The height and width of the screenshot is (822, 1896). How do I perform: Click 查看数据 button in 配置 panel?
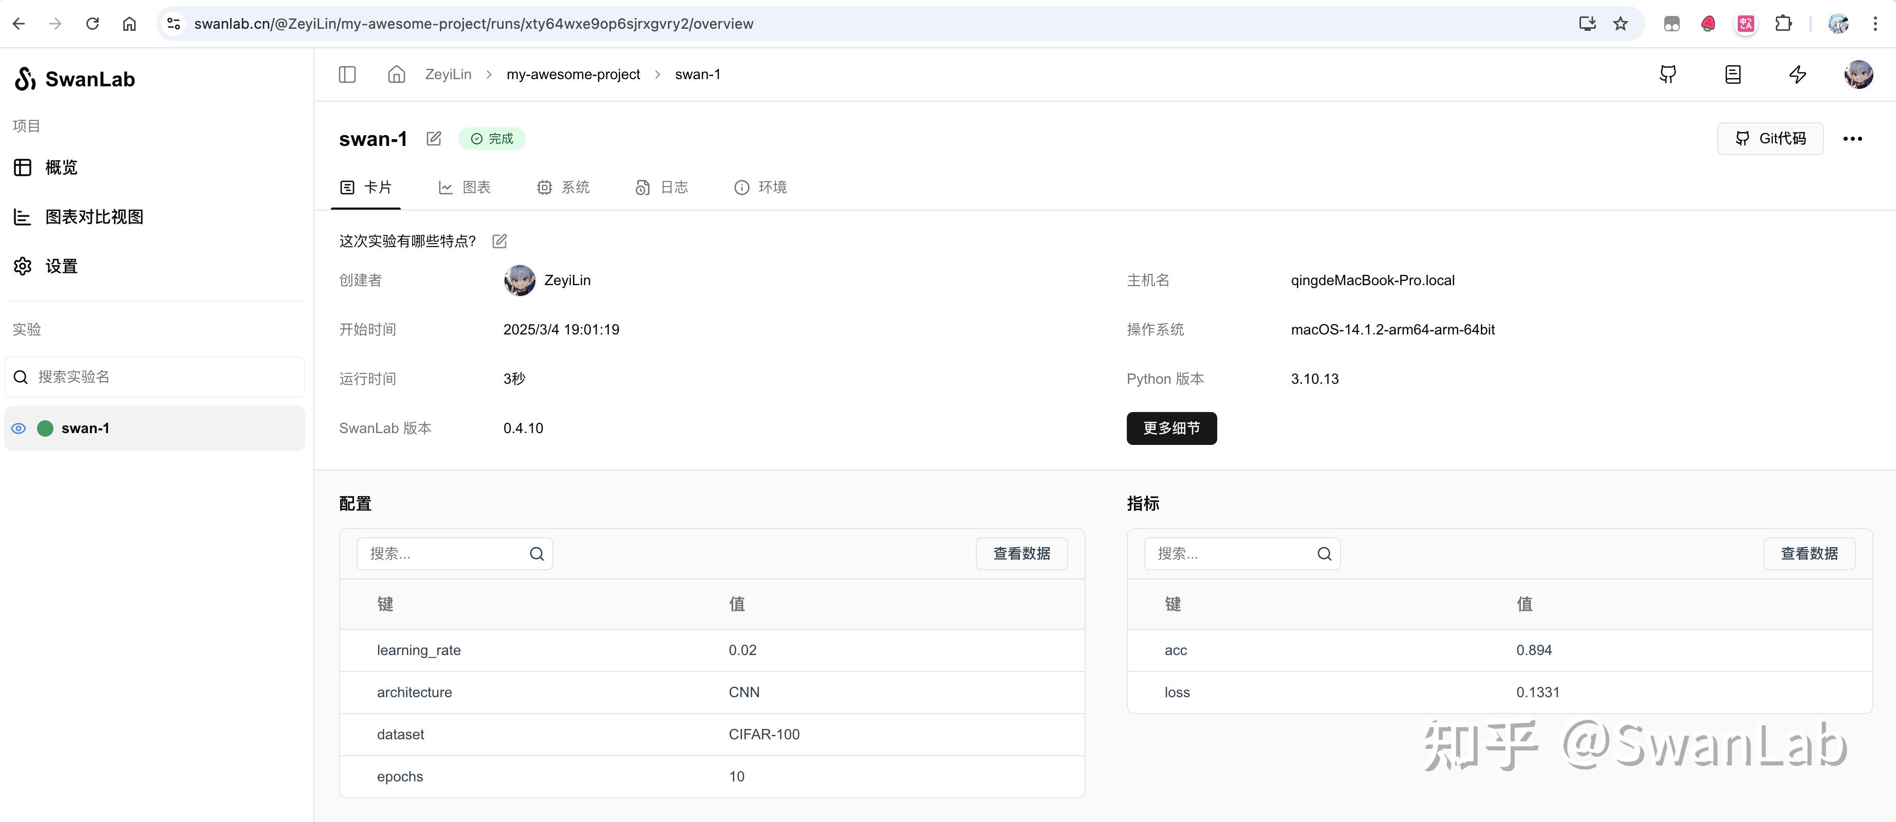pos(1021,554)
